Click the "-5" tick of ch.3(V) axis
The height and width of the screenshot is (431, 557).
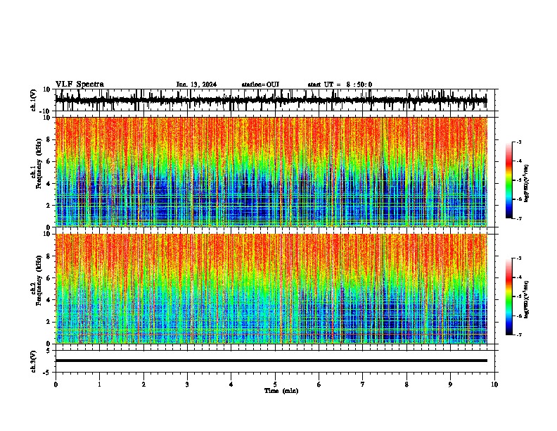pyautogui.click(x=47, y=373)
